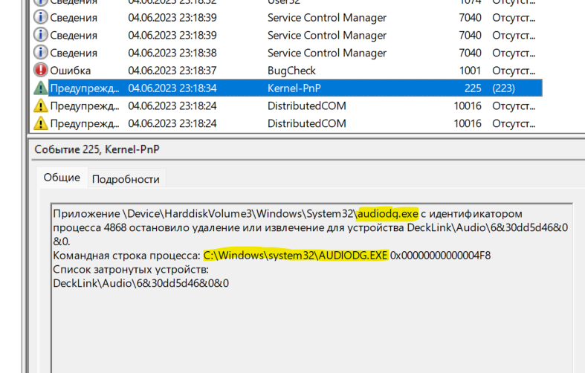
Task: Click the 04.06.2023 23:18:34 timestamp
Action: coord(172,88)
